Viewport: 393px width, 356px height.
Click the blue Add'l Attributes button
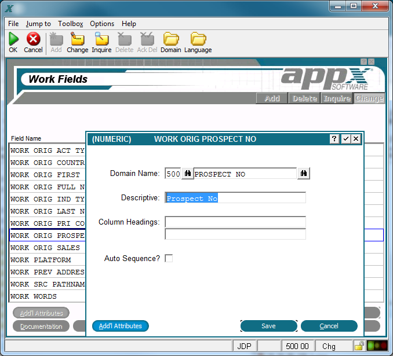(x=121, y=326)
